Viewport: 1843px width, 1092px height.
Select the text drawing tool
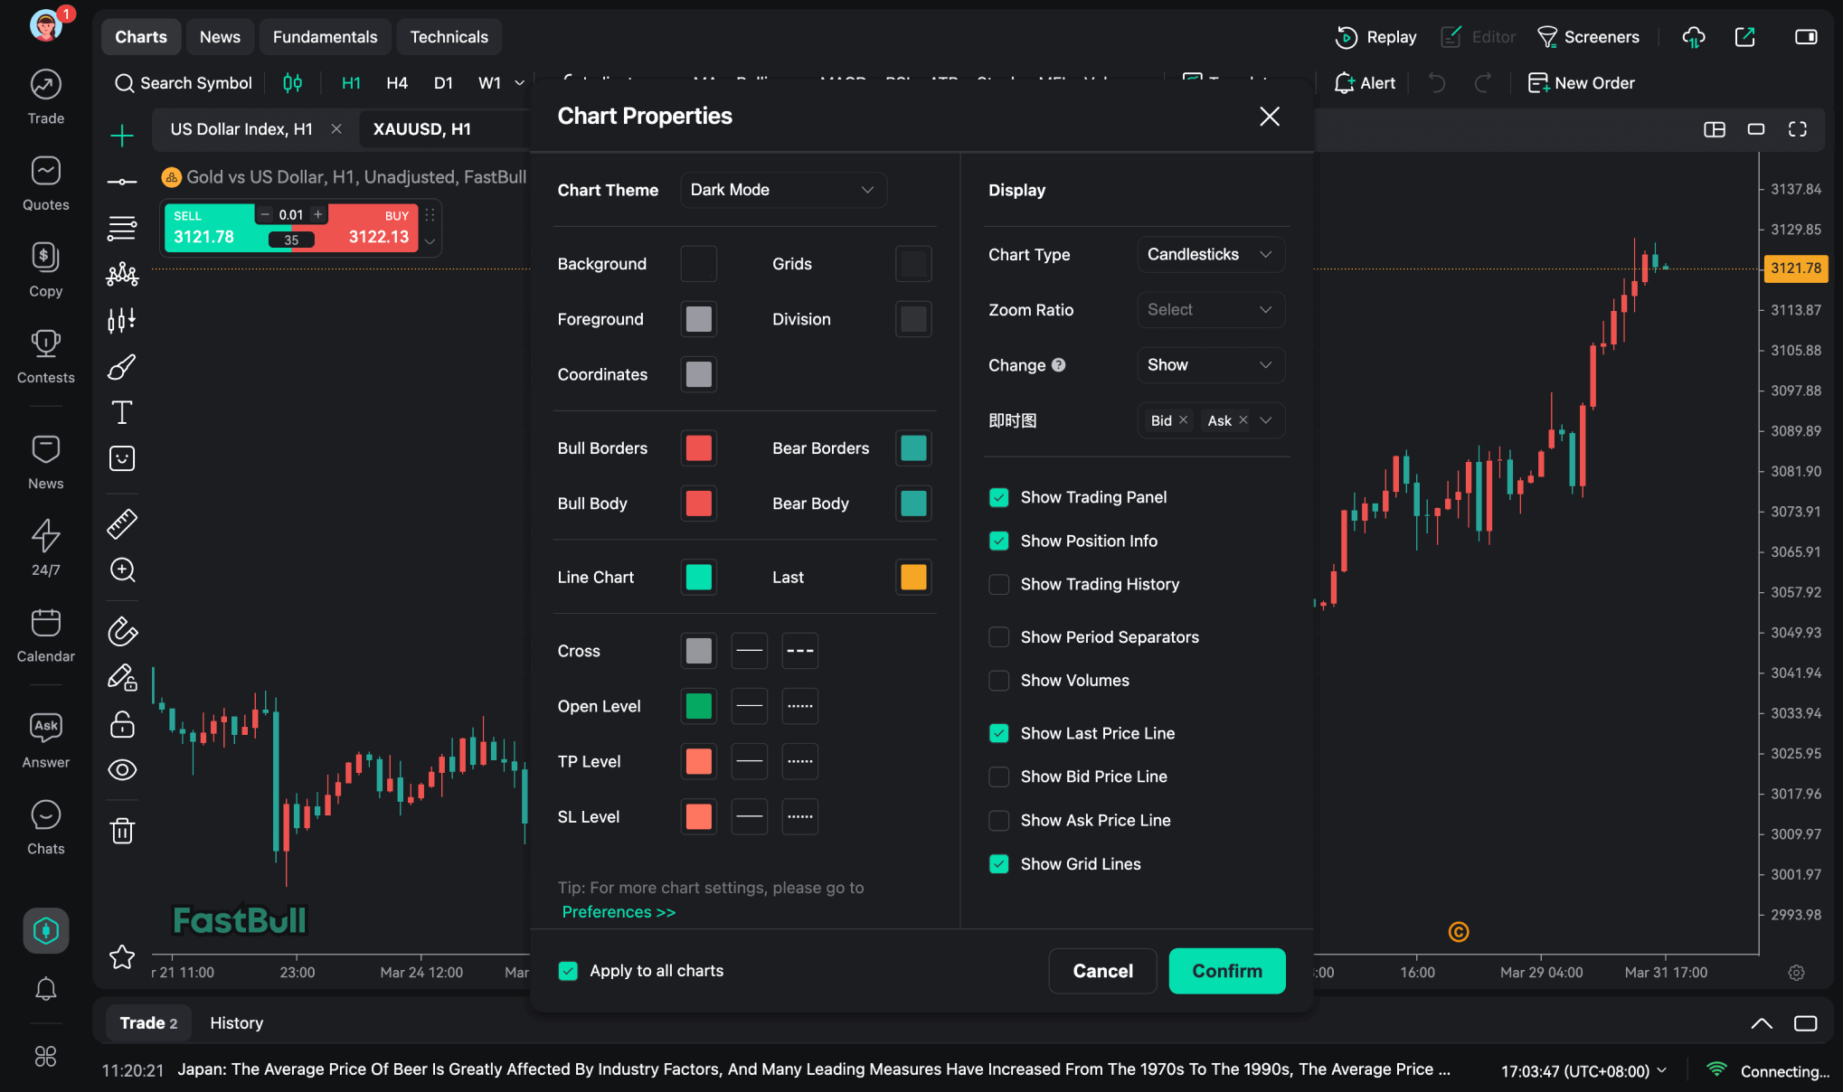click(122, 413)
